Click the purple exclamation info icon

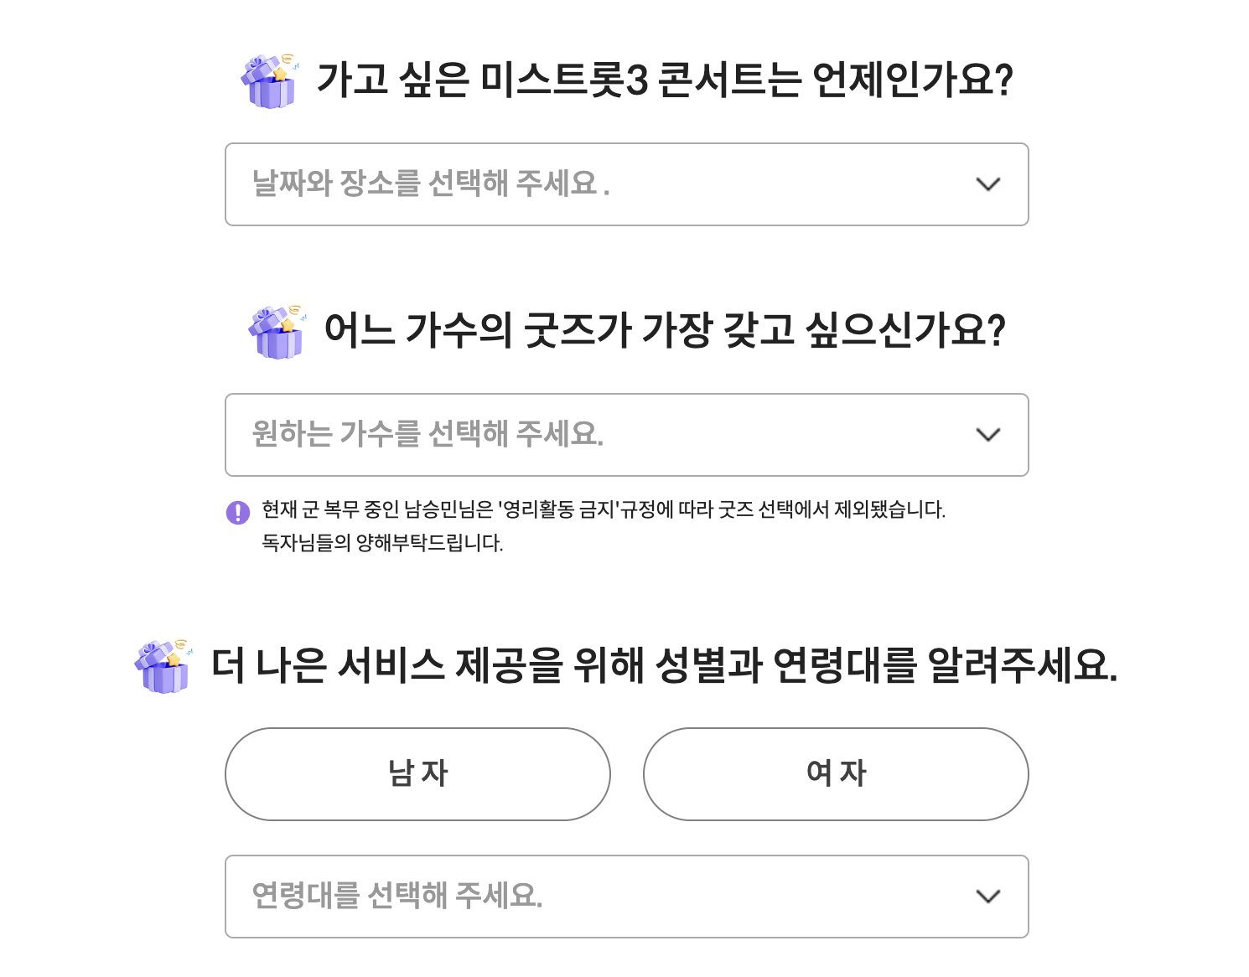pos(238,513)
